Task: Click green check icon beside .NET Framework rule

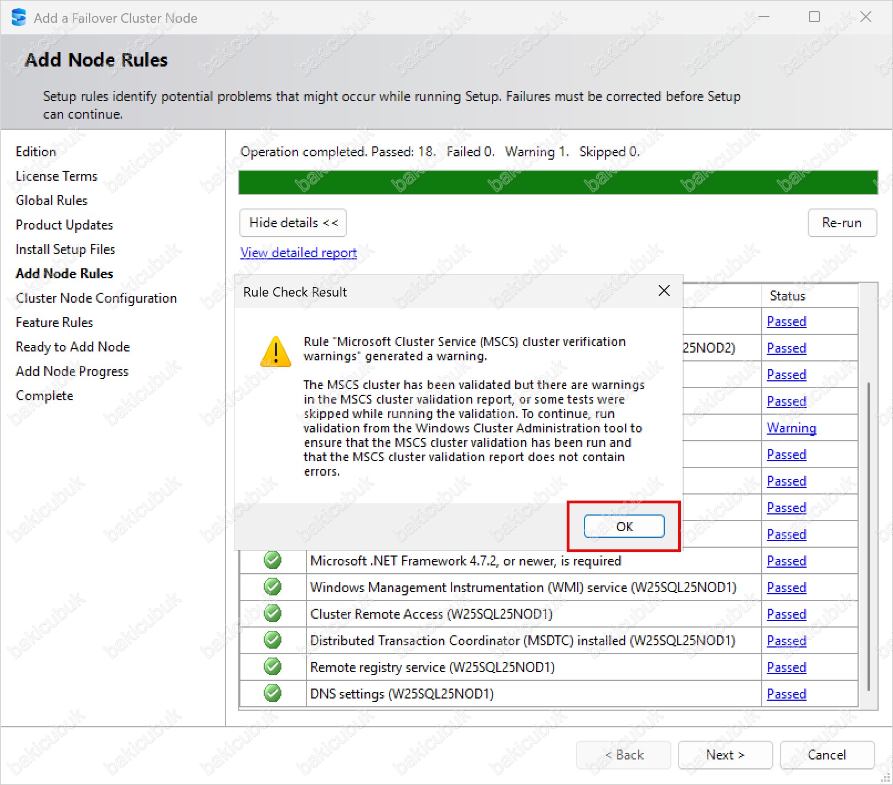Action: pos(273,560)
